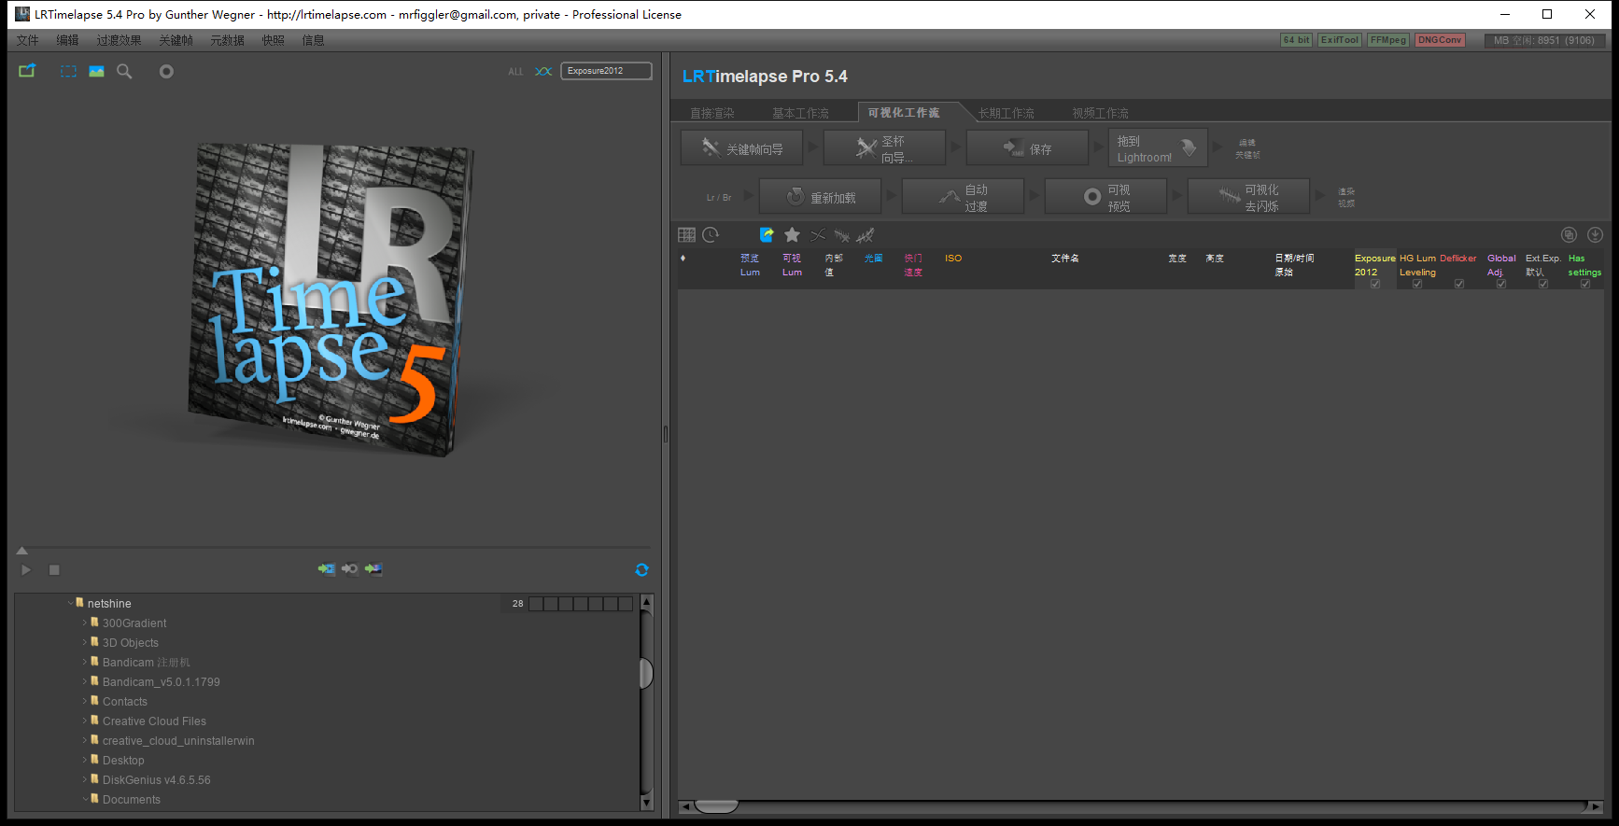Select the creative_cloud_uninstallerwin folder

click(x=178, y=740)
